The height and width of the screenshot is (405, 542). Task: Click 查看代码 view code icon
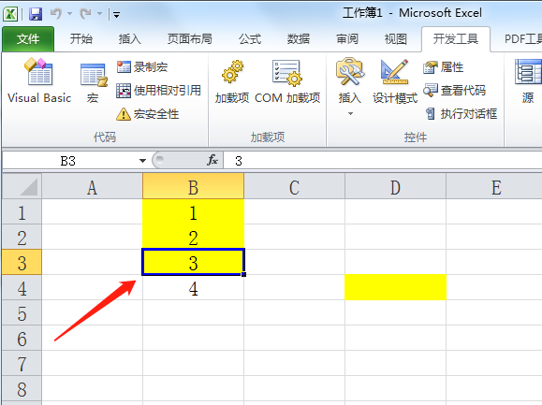click(455, 91)
